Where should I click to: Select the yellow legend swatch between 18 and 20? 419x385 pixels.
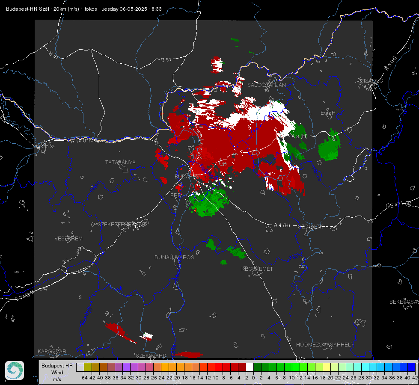coord(327,367)
